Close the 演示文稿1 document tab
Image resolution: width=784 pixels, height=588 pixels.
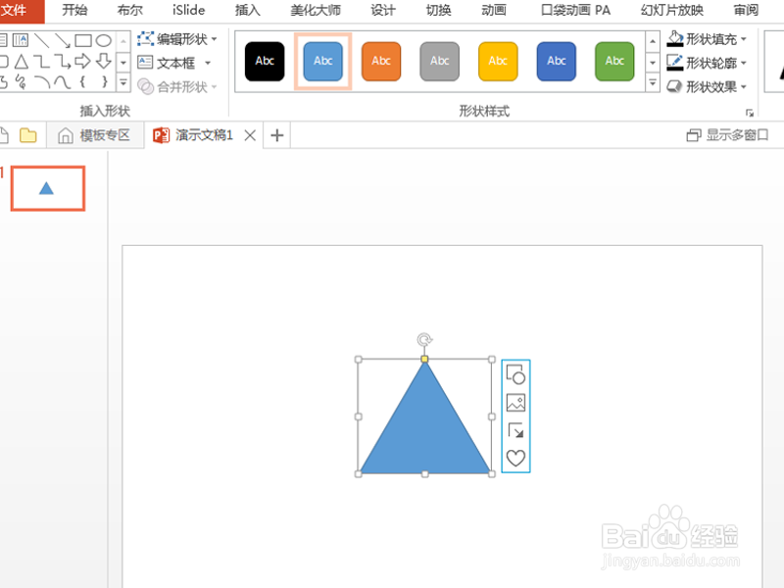pyautogui.click(x=250, y=135)
